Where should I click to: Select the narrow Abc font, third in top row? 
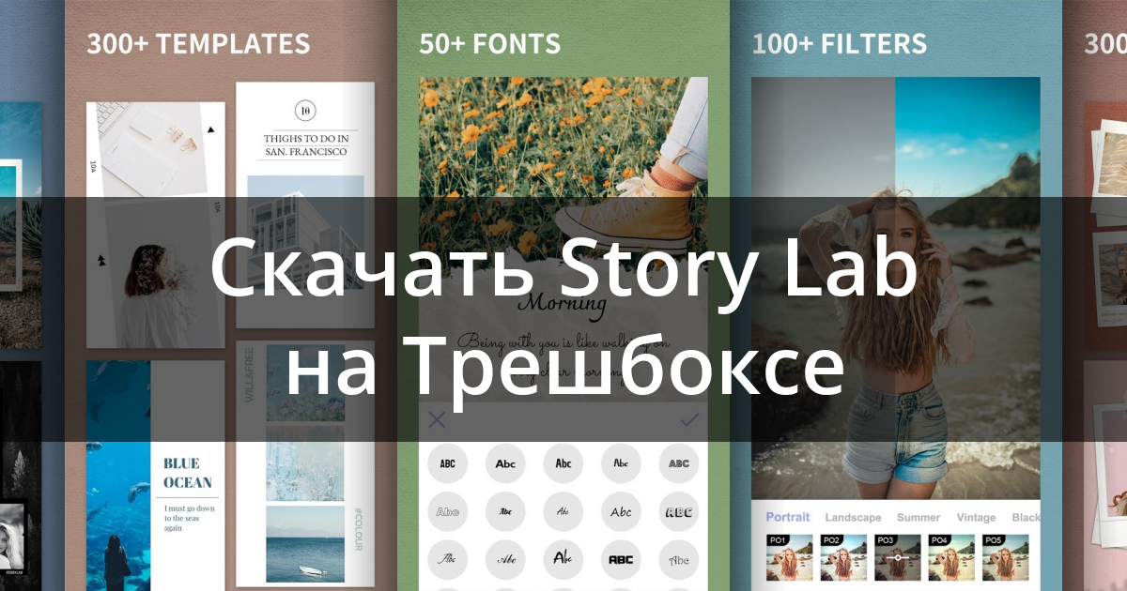click(563, 463)
